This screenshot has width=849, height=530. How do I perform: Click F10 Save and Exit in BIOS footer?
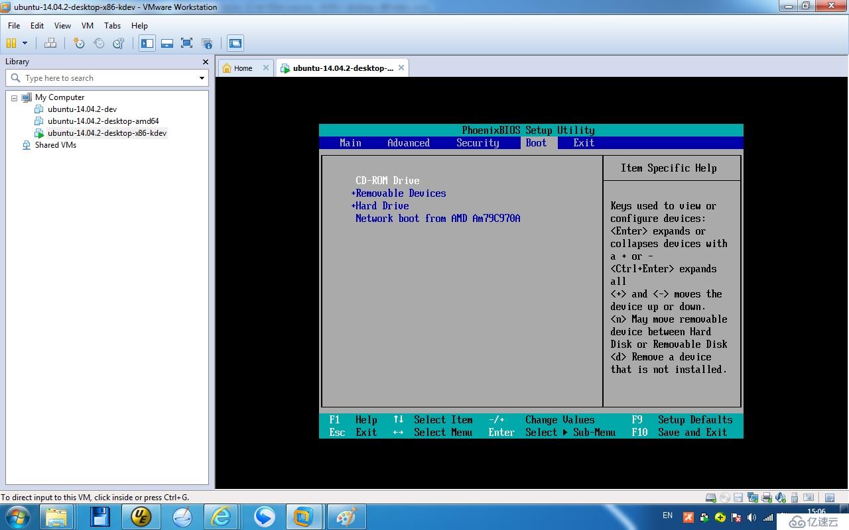coord(679,433)
